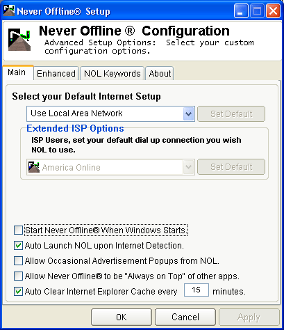This screenshot has width=284, height=330.
Task: Disable Auto Clear Internet Explorer Cache
Action: click(x=18, y=292)
